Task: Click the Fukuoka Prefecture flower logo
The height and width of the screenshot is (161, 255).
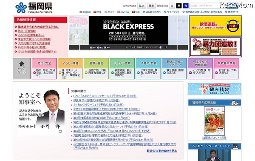Action: click(21, 8)
